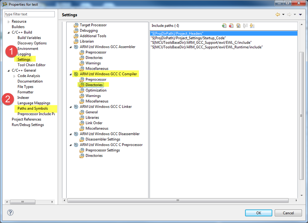Open the Indexer page

23,98
